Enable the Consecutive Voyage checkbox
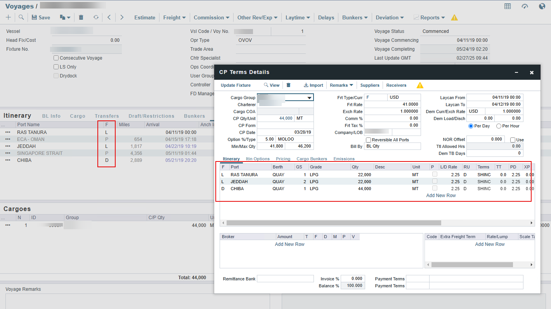 56,58
